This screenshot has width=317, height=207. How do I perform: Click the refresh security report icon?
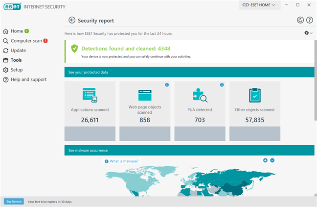[300, 20]
